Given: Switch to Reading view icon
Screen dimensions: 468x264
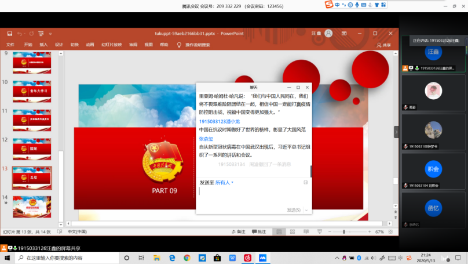Looking at the screenshot, I should pos(306,232).
